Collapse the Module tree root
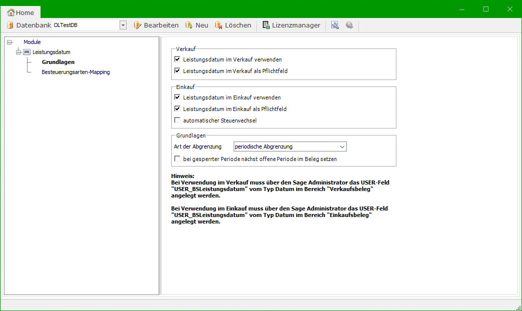 (10, 42)
